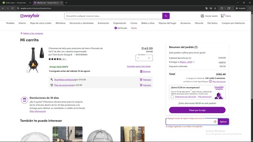This screenshot has height=142, width=253.
Task: Click the product star rating
Action: point(55,59)
